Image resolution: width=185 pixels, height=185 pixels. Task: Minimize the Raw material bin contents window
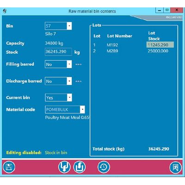pyautogui.click(x=160, y=10)
